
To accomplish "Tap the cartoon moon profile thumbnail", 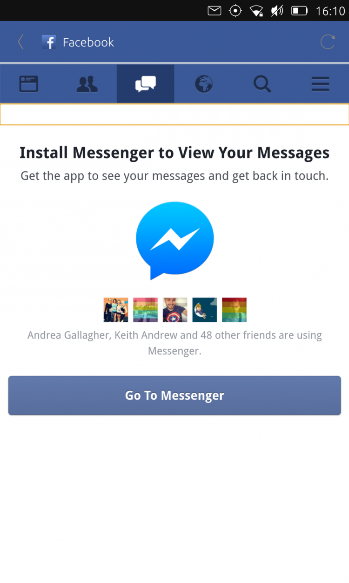I will point(205,310).
